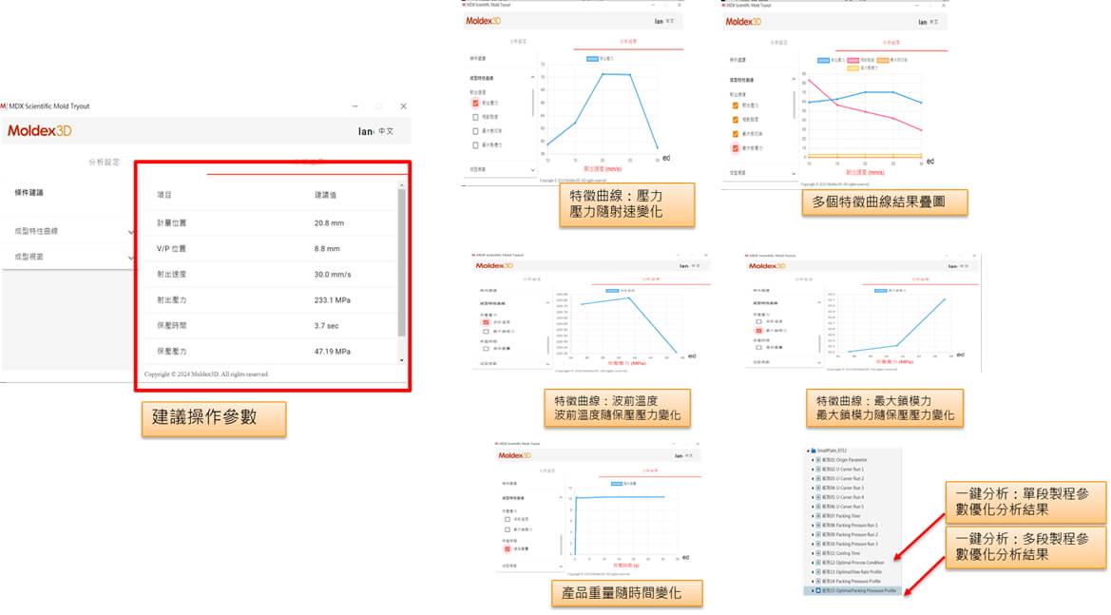Image resolution: width=1111 pixels, height=615 pixels.
Task: Toggle the pink legend swatch in the overlay chart
Action: pyautogui.click(x=853, y=60)
